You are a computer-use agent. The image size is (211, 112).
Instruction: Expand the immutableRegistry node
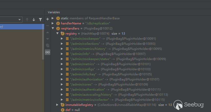(x=57, y=105)
